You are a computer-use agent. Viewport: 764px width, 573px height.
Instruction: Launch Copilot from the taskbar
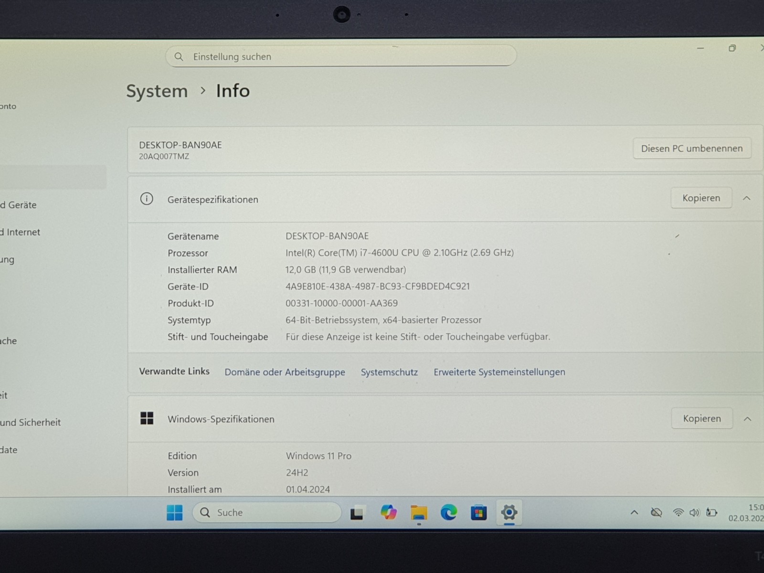[x=388, y=512]
